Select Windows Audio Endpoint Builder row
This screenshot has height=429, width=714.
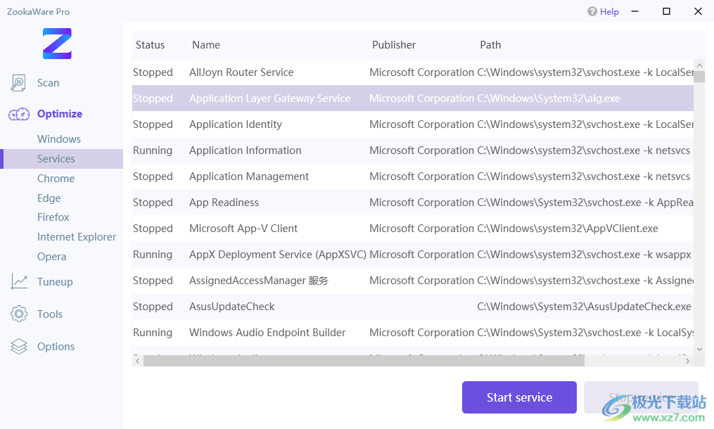pos(267,333)
